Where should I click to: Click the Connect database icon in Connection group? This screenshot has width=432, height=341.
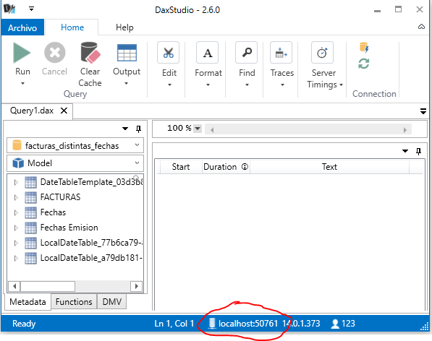pyautogui.click(x=364, y=47)
